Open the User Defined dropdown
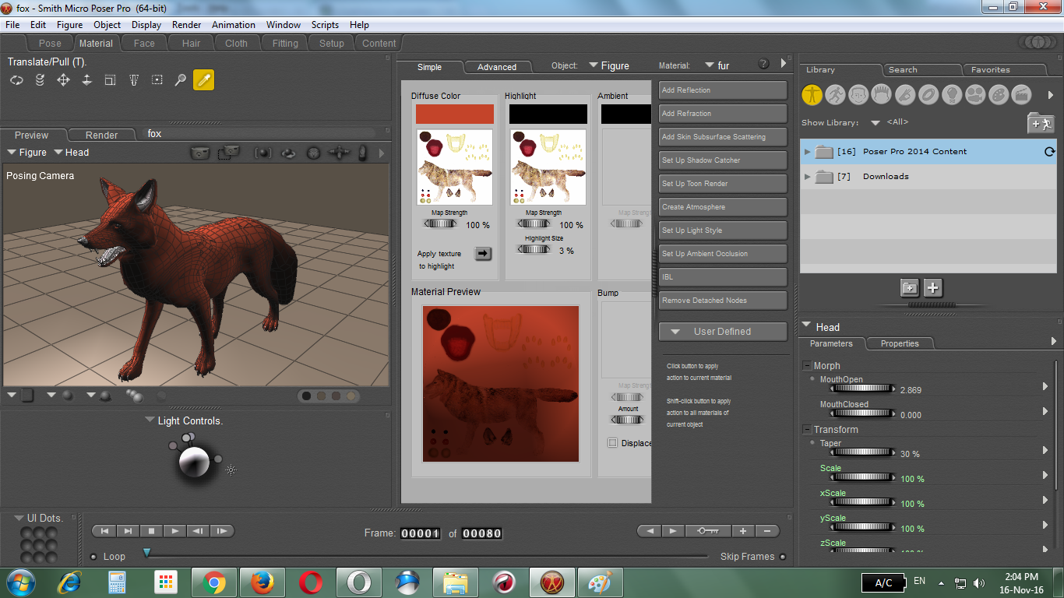The image size is (1064, 598). [722, 332]
